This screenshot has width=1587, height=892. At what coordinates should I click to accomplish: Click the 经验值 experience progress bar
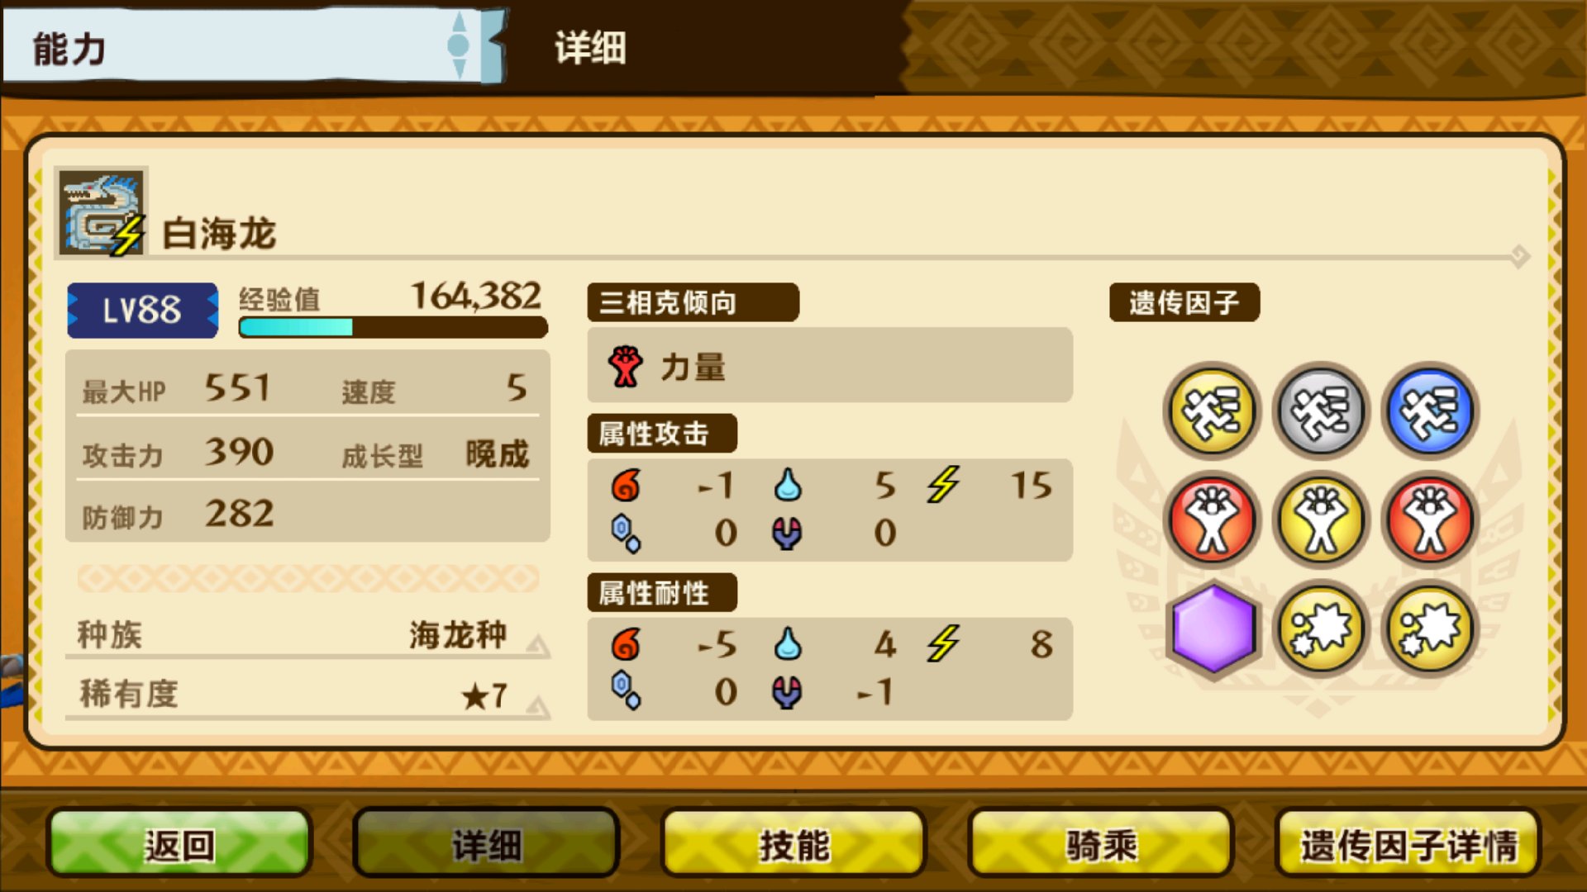pos(393,328)
